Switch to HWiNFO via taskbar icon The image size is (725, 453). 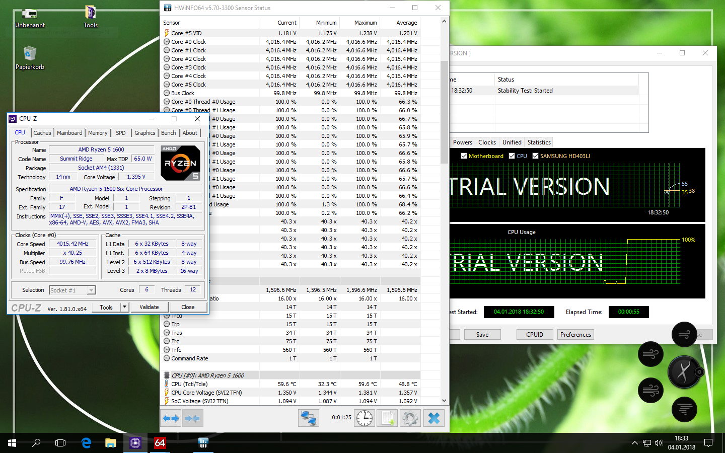203,443
